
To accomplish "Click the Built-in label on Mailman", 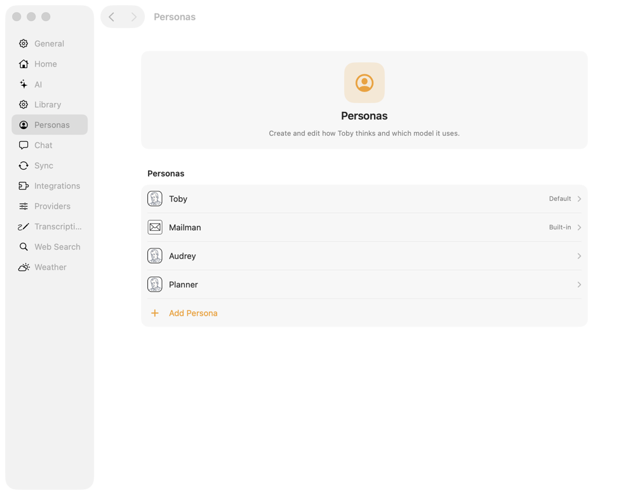I will (560, 227).
